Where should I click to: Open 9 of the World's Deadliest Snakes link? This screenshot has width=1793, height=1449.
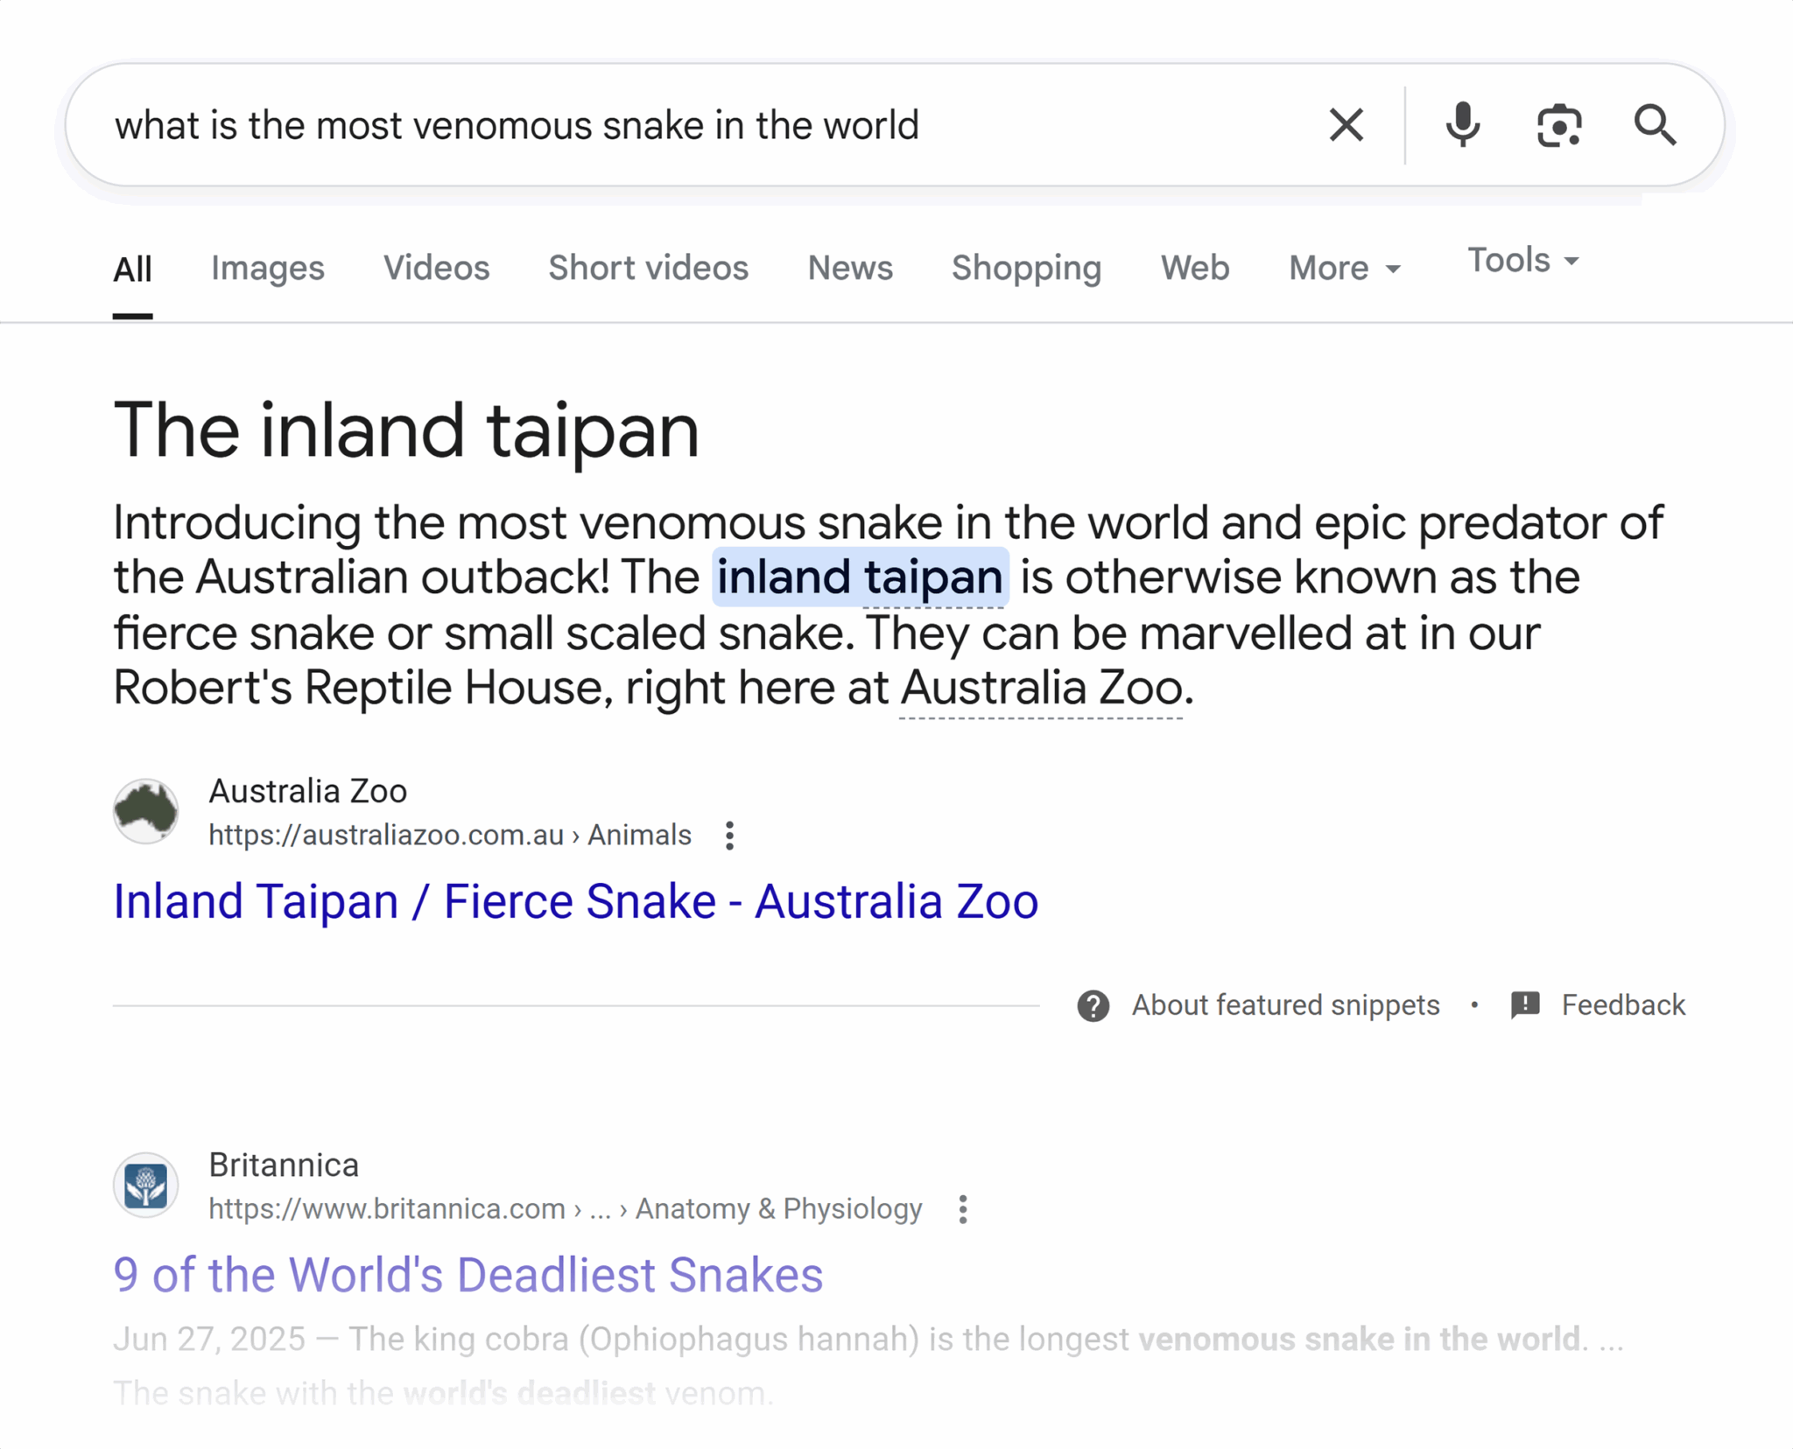(468, 1275)
